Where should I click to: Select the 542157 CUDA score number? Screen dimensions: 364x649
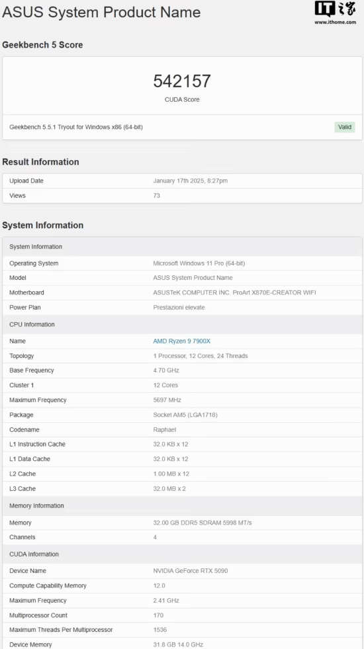[182, 81]
